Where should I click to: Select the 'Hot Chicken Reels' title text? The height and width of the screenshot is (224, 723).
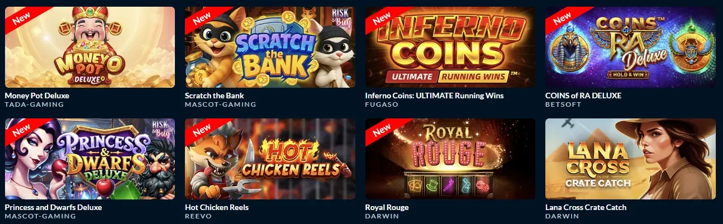click(217, 207)
